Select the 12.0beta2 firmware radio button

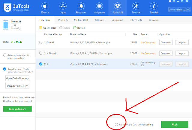[41, 42]
